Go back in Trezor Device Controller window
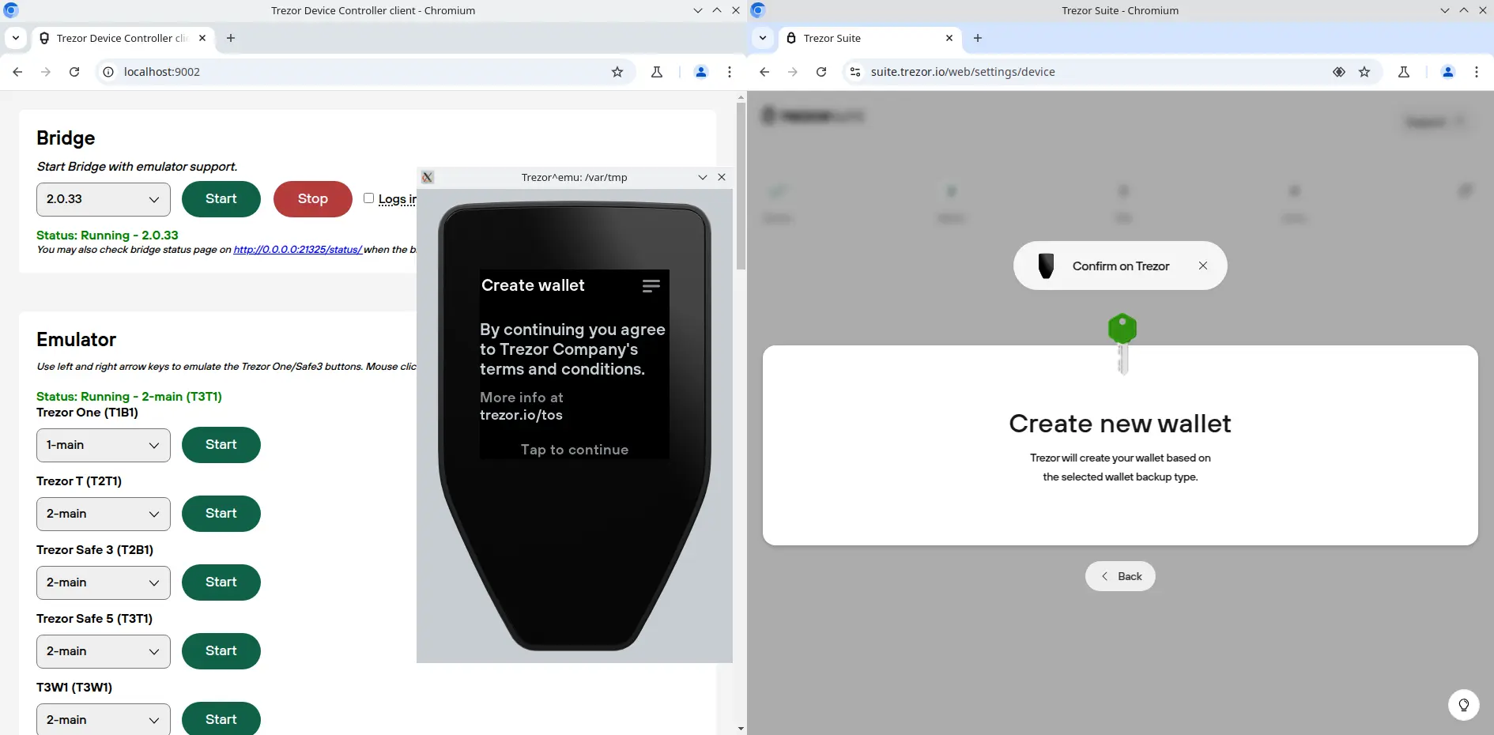This screenshot has width=1494, height=735. click(x=17, y=72)
